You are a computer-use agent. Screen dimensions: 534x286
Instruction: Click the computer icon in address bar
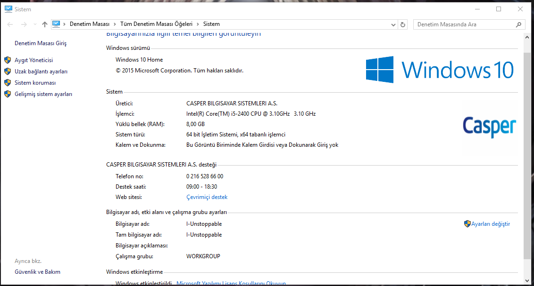point(56,24)
